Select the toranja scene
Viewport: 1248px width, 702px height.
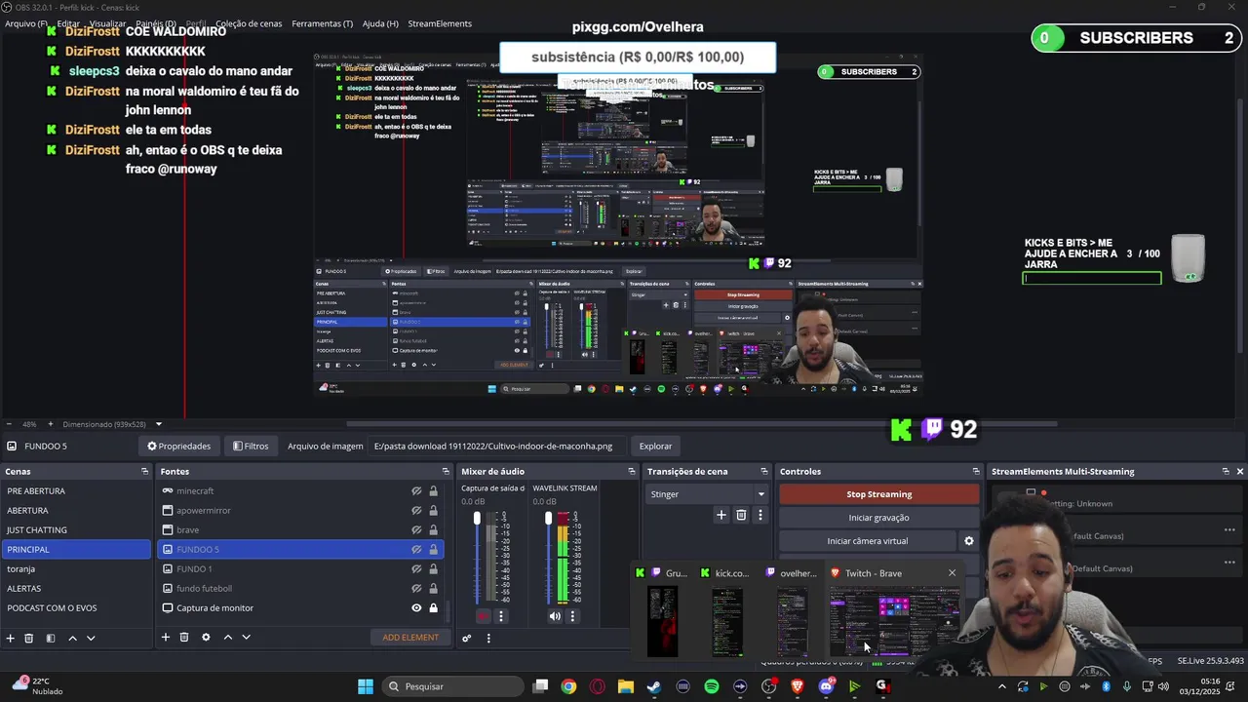76,569
